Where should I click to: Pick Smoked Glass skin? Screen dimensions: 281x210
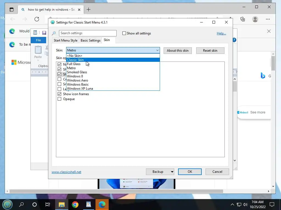click(113, 72)
